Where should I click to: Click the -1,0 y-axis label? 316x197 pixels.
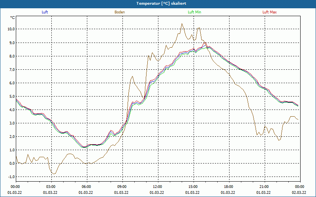pyautogui.click(x=11, y=177)
